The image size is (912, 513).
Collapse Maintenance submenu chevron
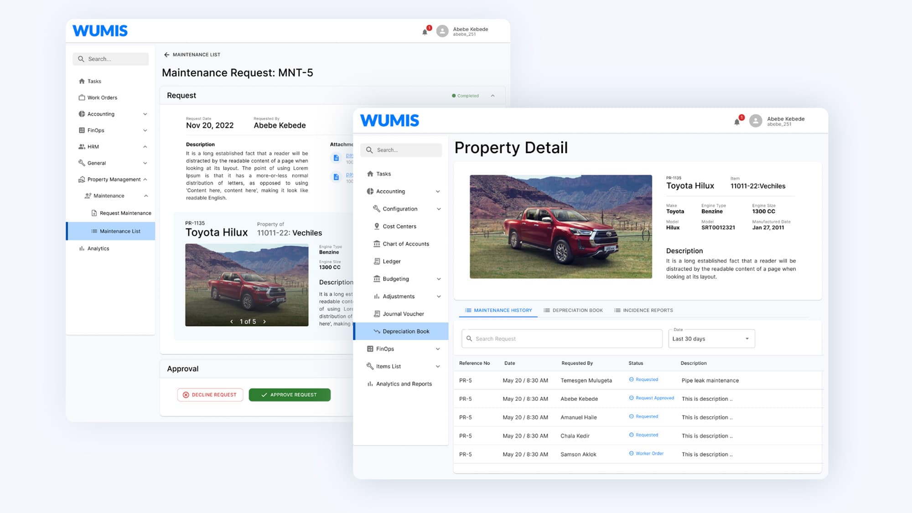146,196
